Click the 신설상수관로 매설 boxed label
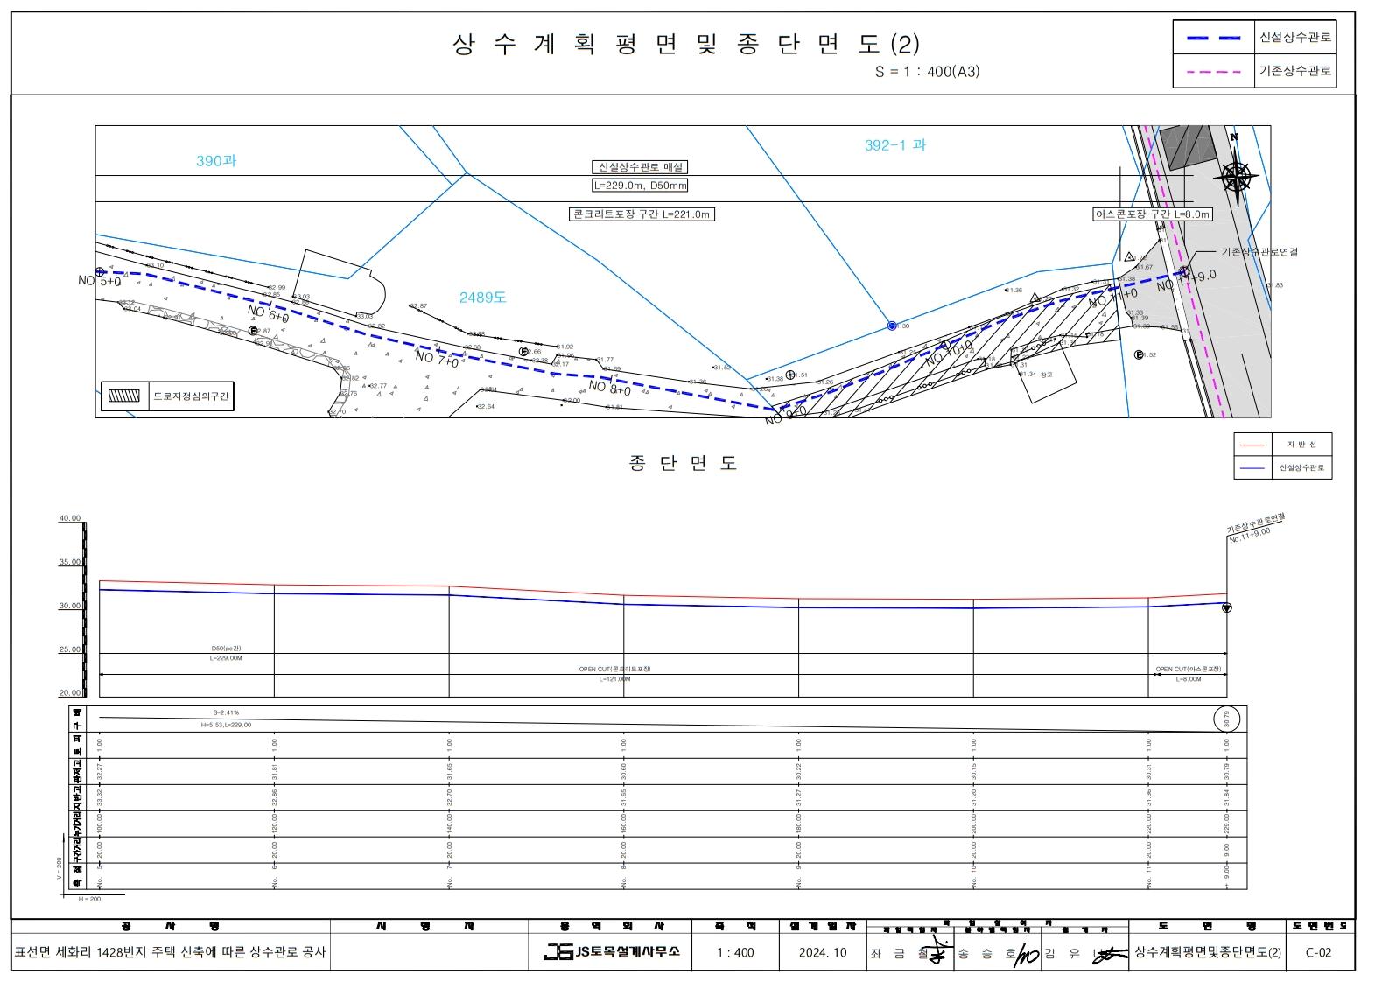Screen dimensions: 1389x982 coord(640,167)
